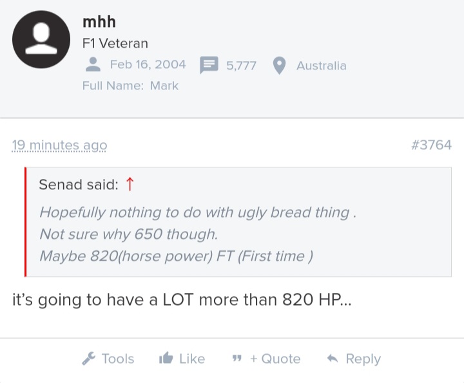Reply to mhh's post
Viewport: 464px width, 383px height.
(354, 359)
